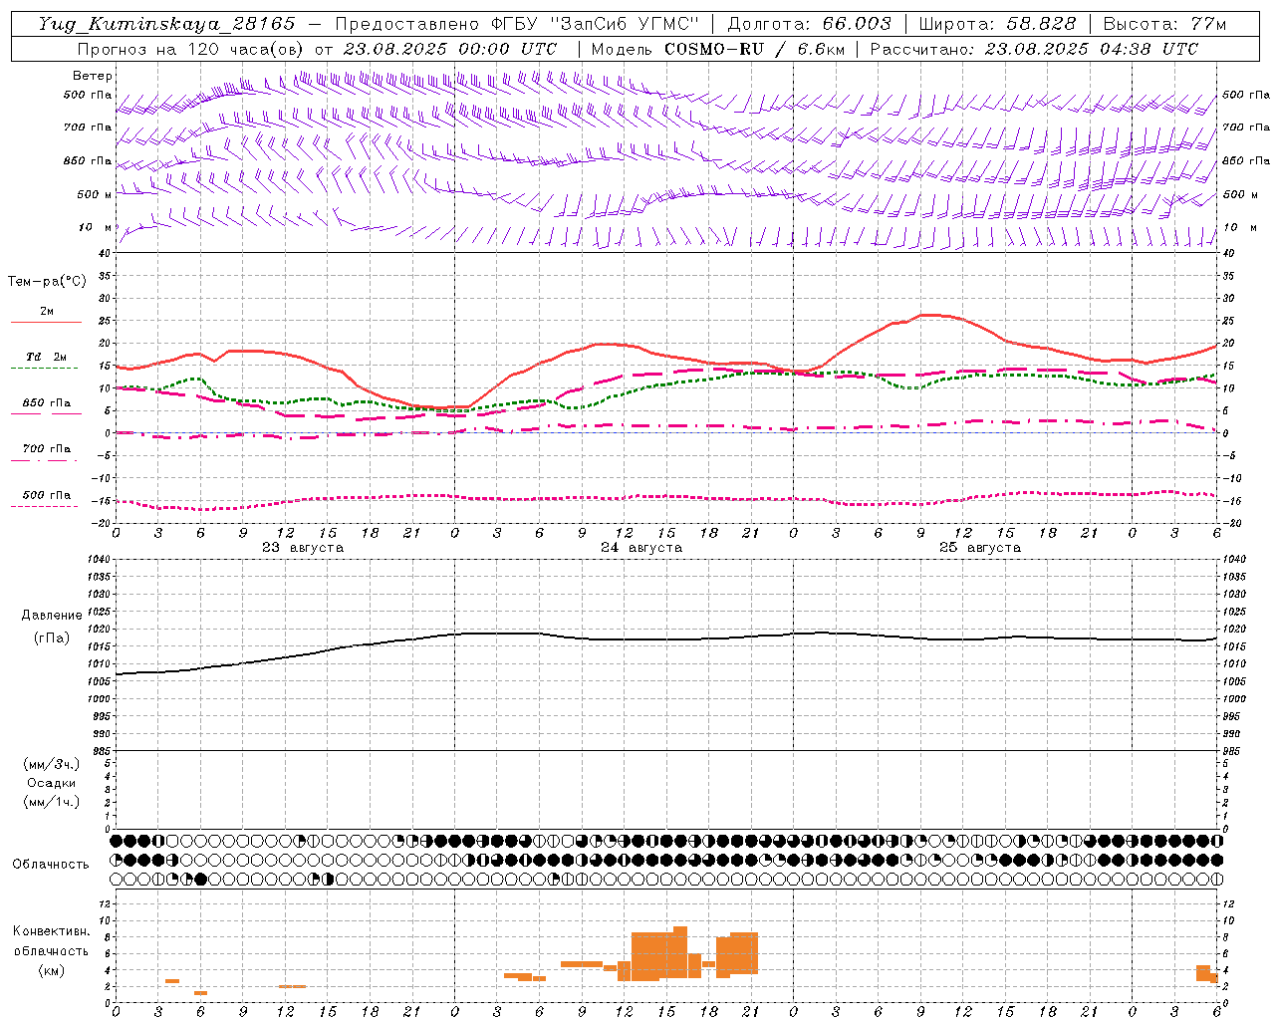The width and height of the screenshot is (1275, 1020).
Task: Click the solid red '2м' legend line
Action: click(x=46, y=322)
